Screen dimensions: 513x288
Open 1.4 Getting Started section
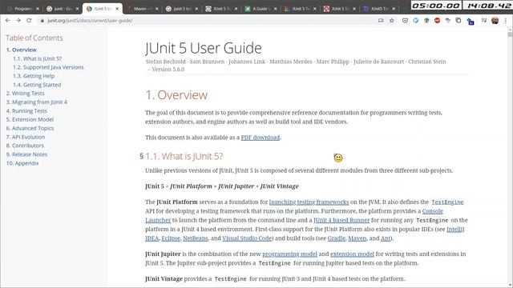click(37, 85)
